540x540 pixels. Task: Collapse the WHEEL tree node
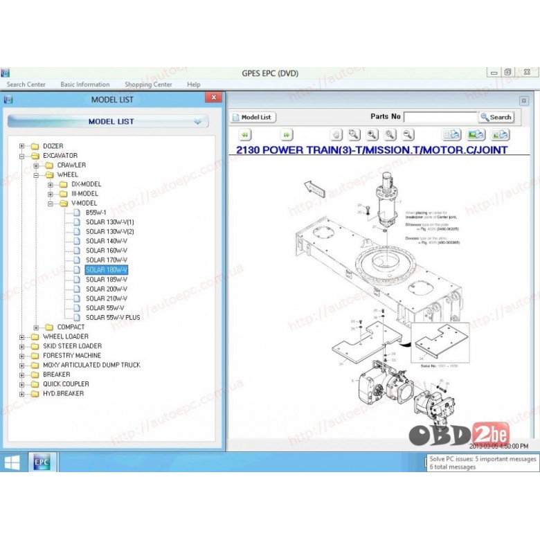(x=36, y=175)
